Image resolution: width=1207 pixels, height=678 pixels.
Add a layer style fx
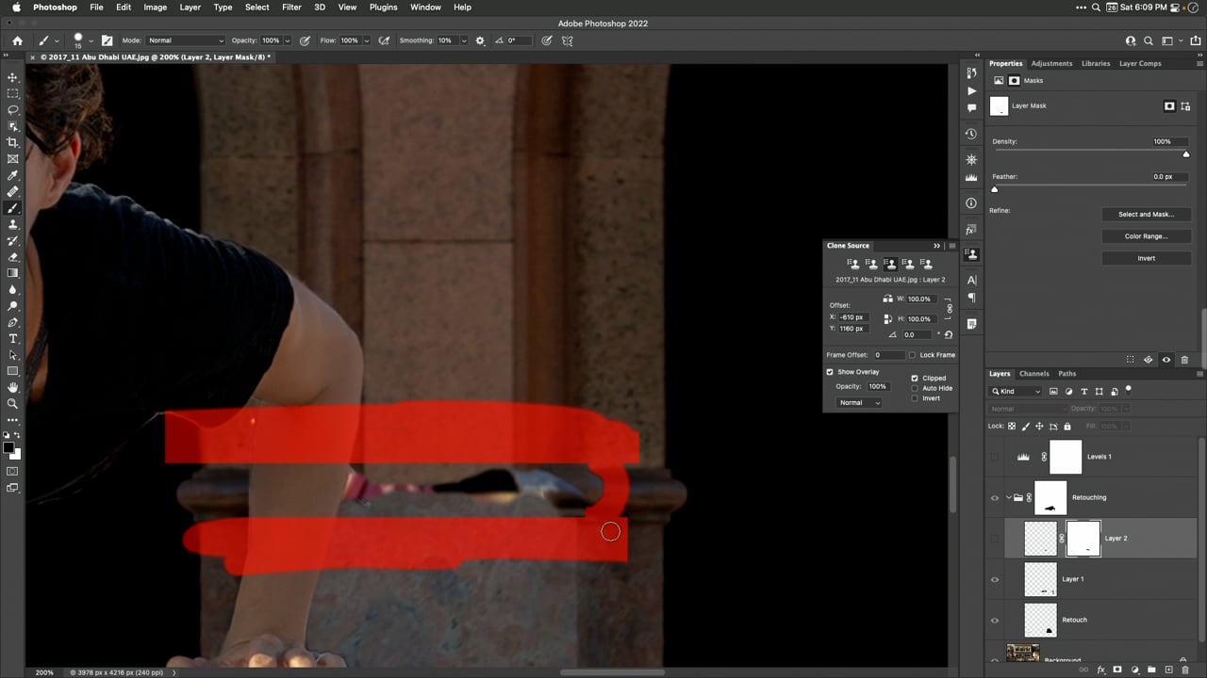(x=1100, y=670)
